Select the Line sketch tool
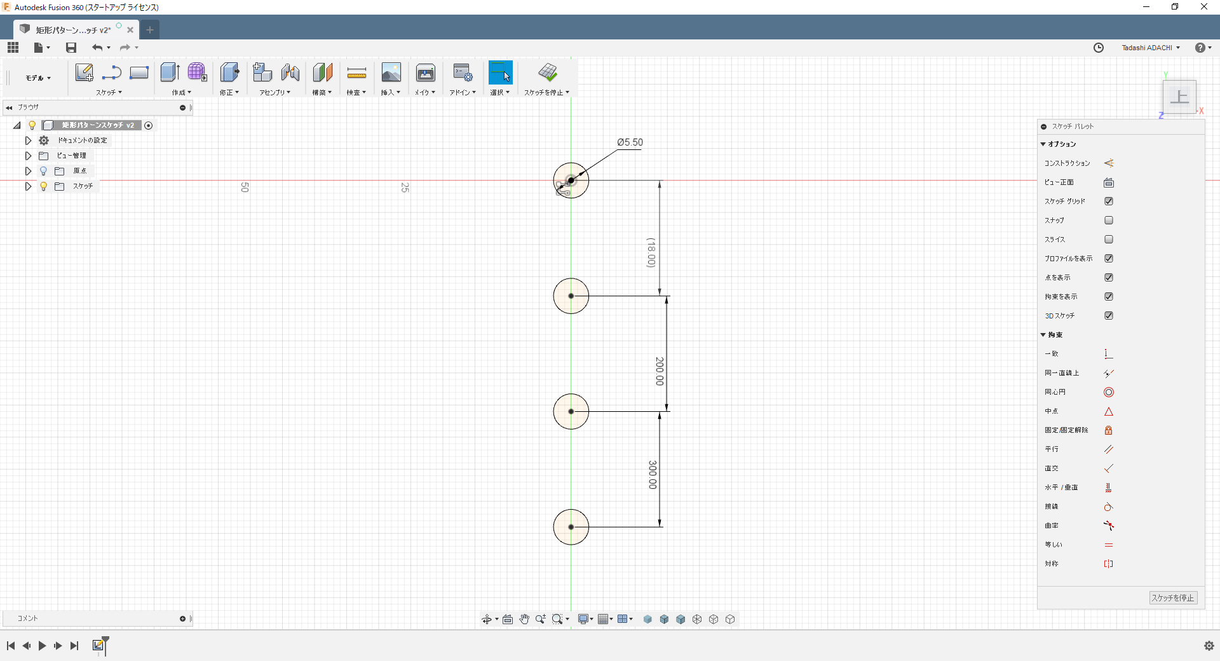The image size is (1220, 661). (x=111, y=72)
